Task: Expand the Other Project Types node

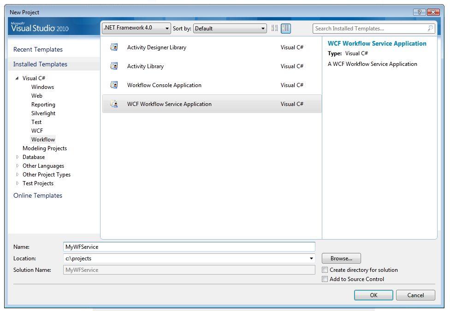Action: coord(18,175)
